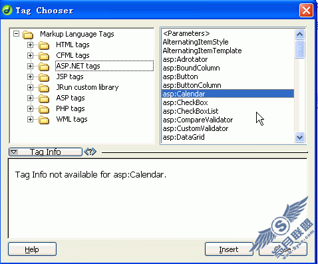
Task: Click the ASP.NET tags folder icon
Action: tap(44, 66)
